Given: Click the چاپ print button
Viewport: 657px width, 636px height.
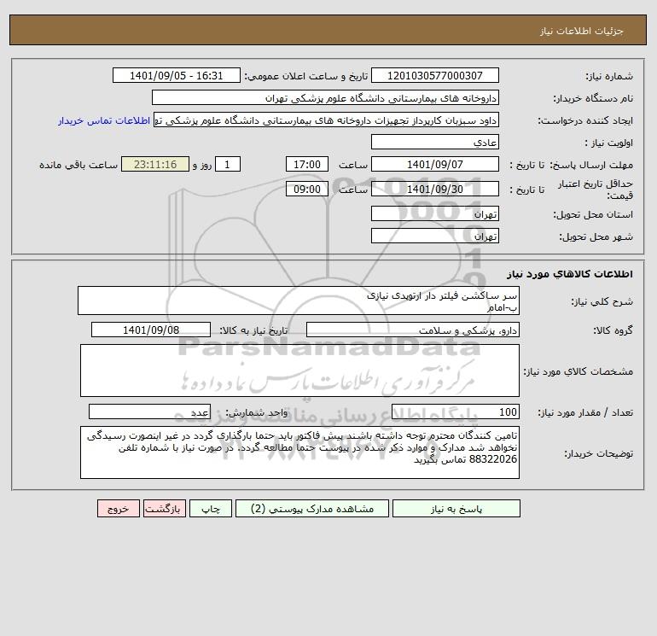Looking at the screenshot, I should tap(211, 508).
